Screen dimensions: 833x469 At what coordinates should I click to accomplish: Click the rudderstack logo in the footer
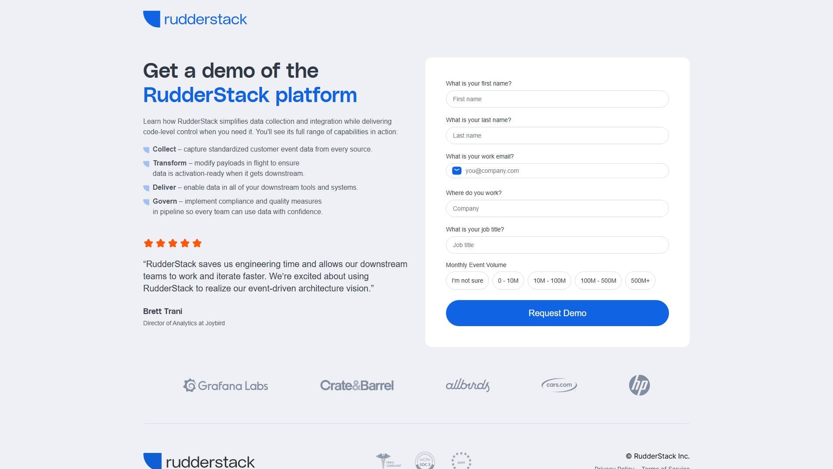(199, 461)
